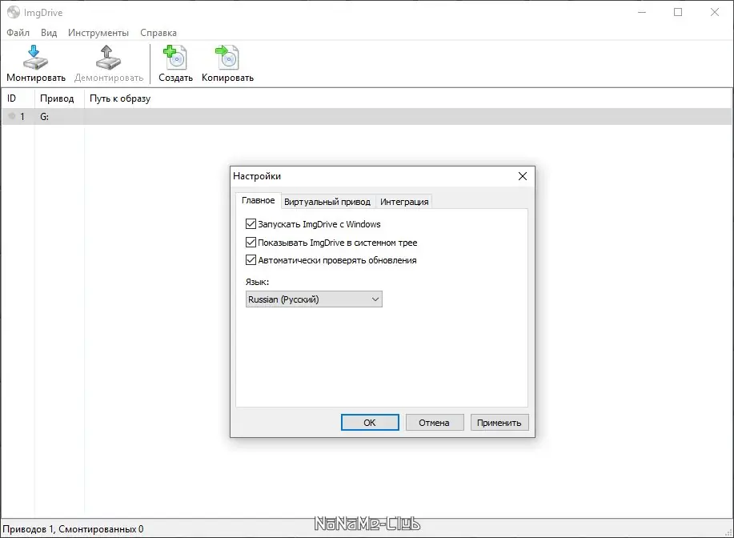Click status text Приводов 1, Смонтированных 0
Image resolution: width=734 pixels, height=538 pixels.
pyautogui.click(x=73, y=529)
